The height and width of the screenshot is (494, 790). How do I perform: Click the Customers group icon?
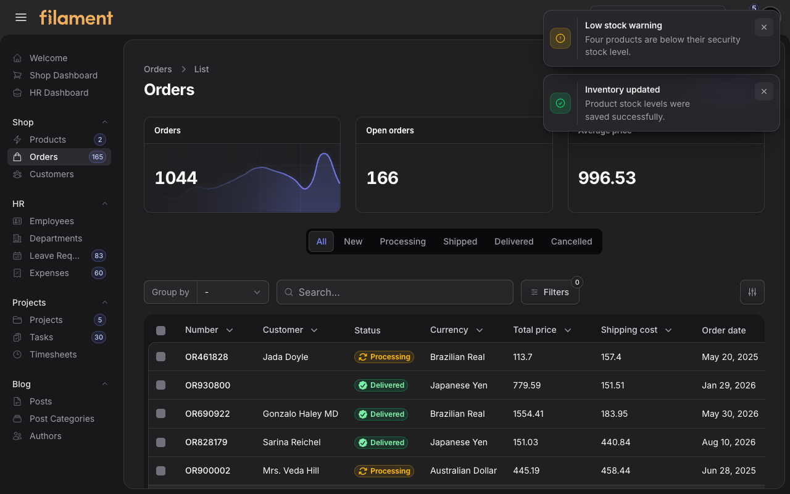coord(17,174)
